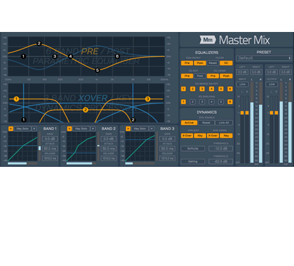Screen dimensions: 294x266
Task: Toggle Pre under EQs In/Out
Action: [187, 63]
